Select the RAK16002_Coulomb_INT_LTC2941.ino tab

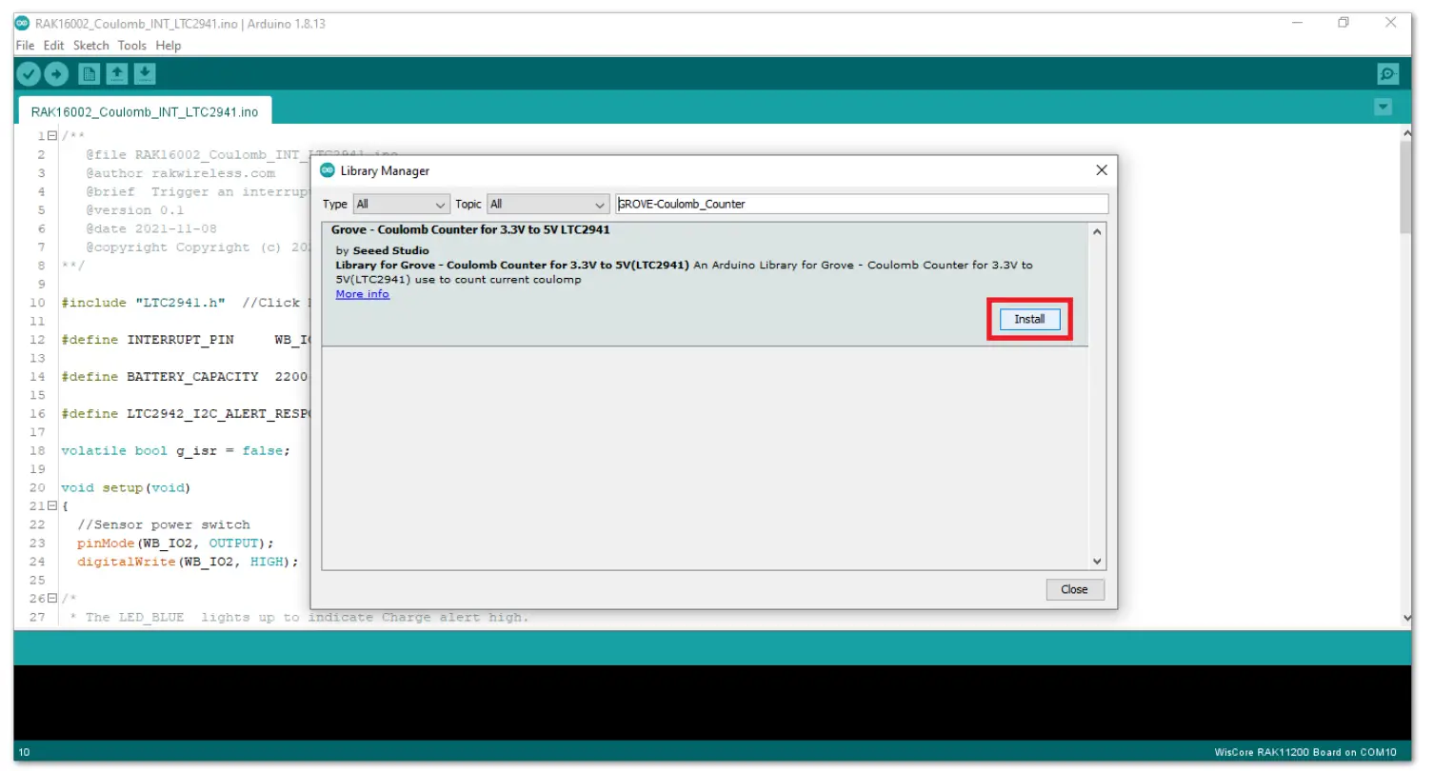[x=145, y=111]
